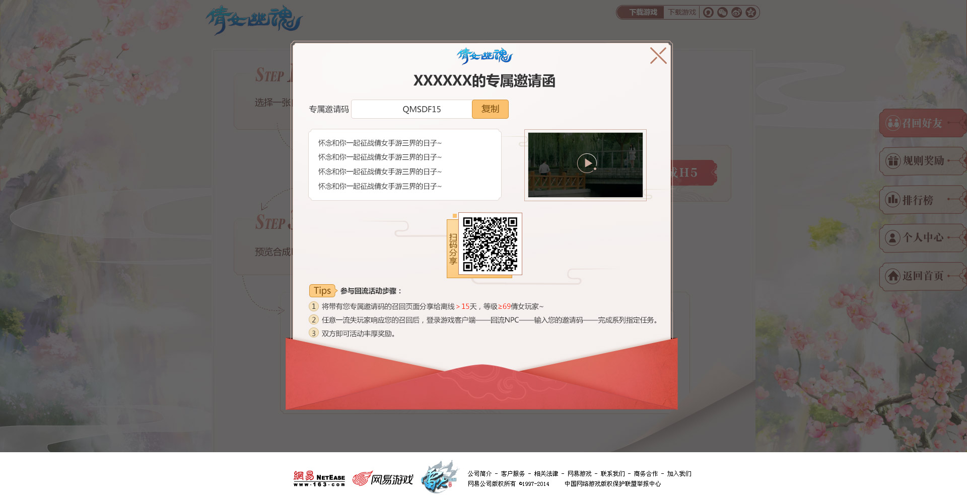This screenshot has height=503, width=967.
Task: Select the invitation code field QMSDF15
Action: pos(411,109)
